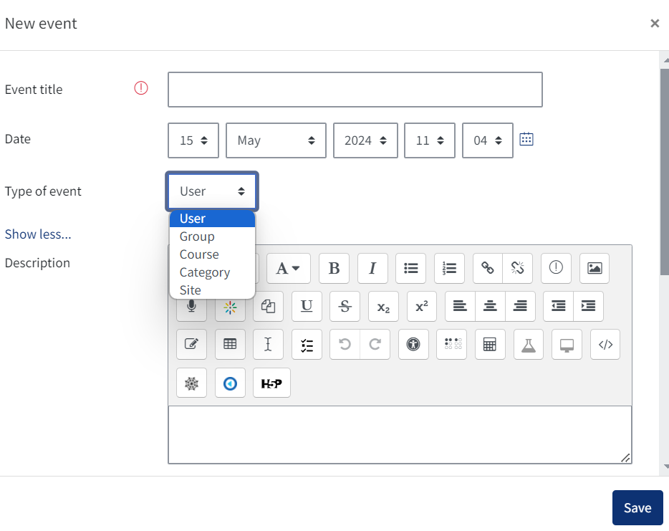Open the manage files icon
Image resolution: width=669 pixels, height=531 pixels.
tap(269, 307)
